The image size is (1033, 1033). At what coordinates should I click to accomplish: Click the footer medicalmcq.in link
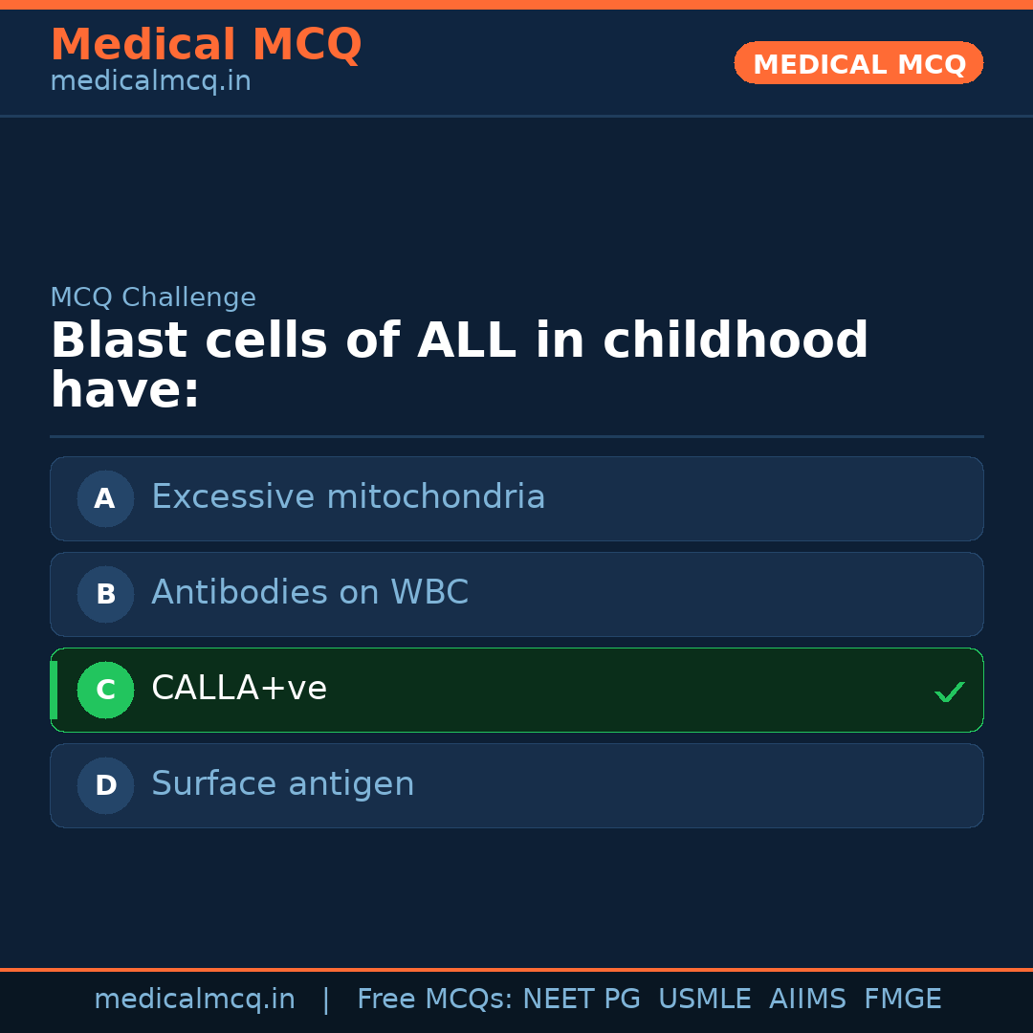(x=194, y=998)
